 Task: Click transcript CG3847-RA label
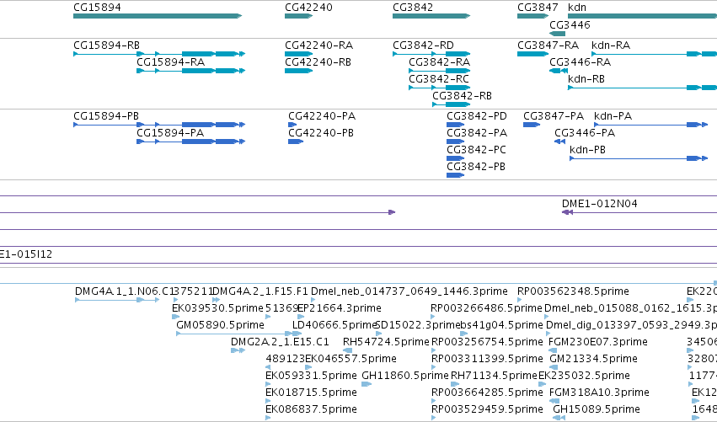click(x=548, y=45)
